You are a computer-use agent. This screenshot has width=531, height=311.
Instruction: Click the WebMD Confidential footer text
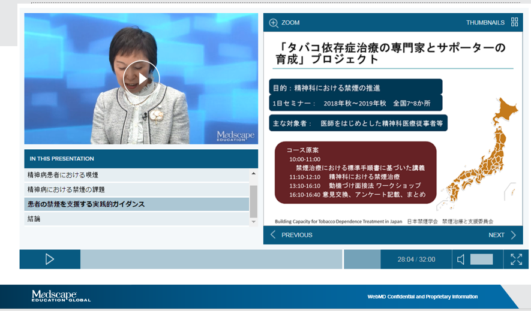[x=422, y=297]
